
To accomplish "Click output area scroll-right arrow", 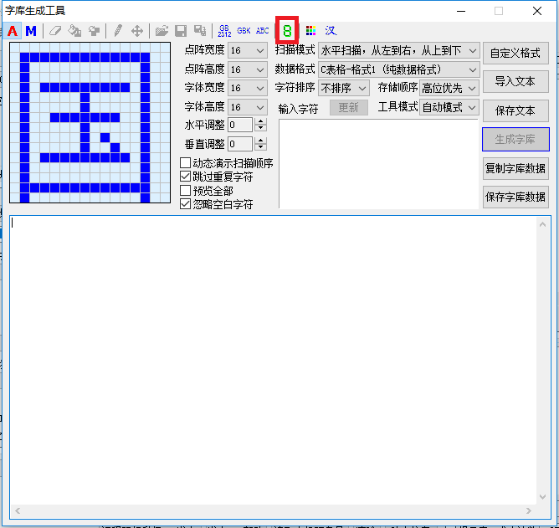I will coord(529,511).
